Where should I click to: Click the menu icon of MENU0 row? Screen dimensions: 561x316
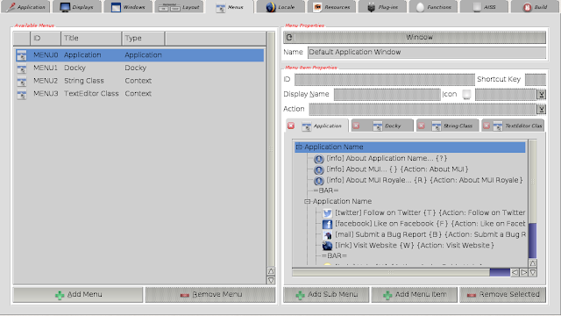(21, 55)
